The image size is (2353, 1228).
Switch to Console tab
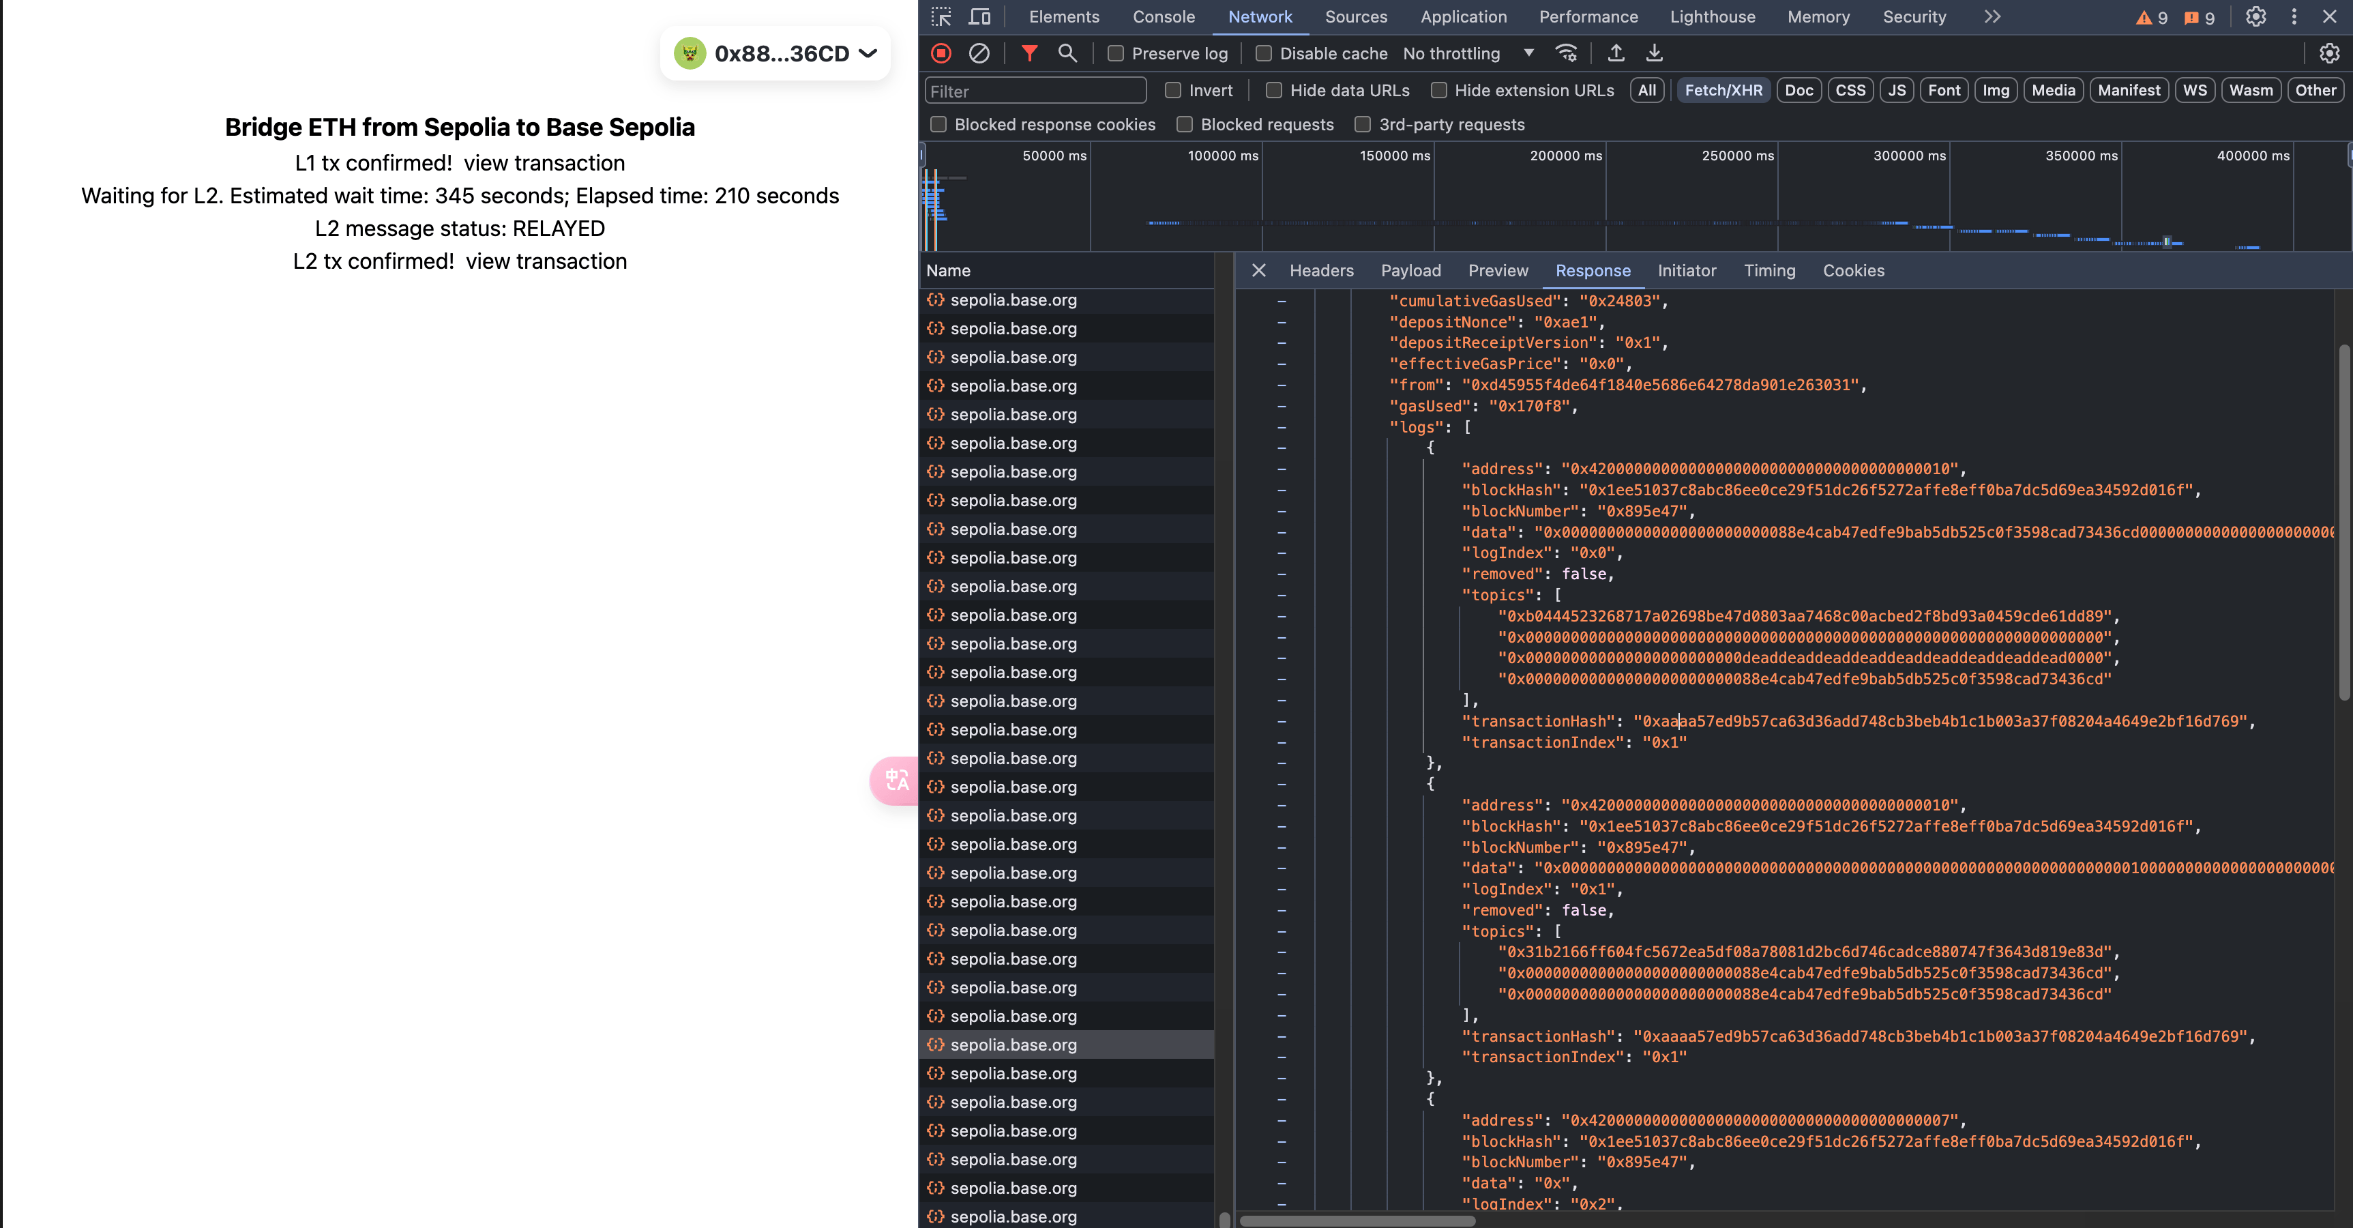[x=1163, y=16]
